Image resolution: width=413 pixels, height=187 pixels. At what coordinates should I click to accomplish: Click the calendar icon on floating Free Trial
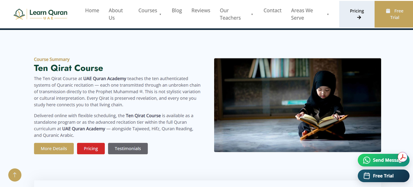(x=367, y=176)
